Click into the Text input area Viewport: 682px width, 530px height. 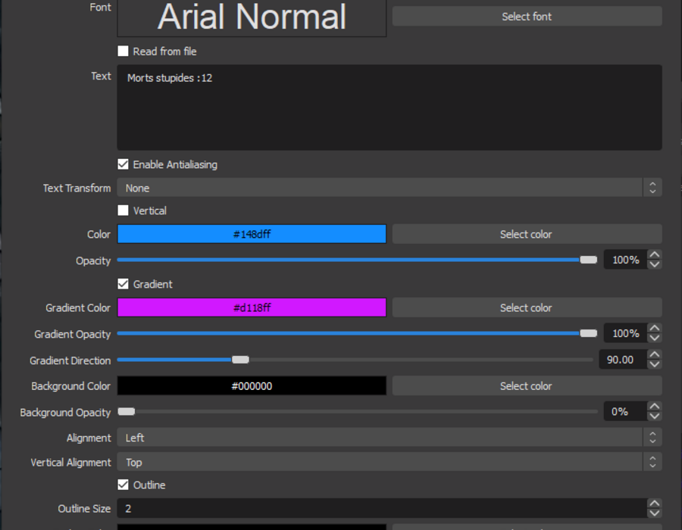tap(389, 108)
